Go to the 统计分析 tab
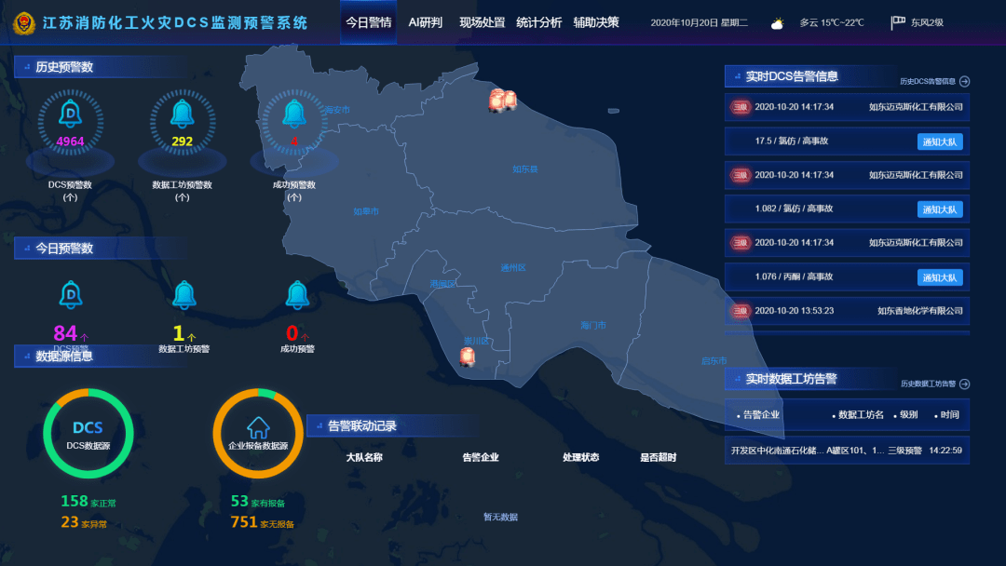 point(538,22)
